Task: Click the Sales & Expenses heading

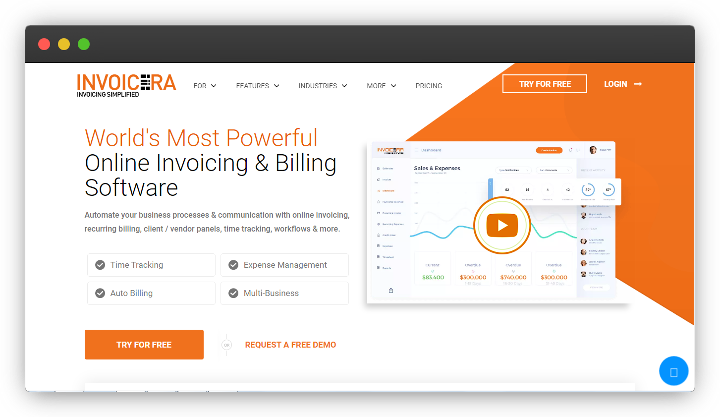Action: pyautogui.click(x=437, y=168)
